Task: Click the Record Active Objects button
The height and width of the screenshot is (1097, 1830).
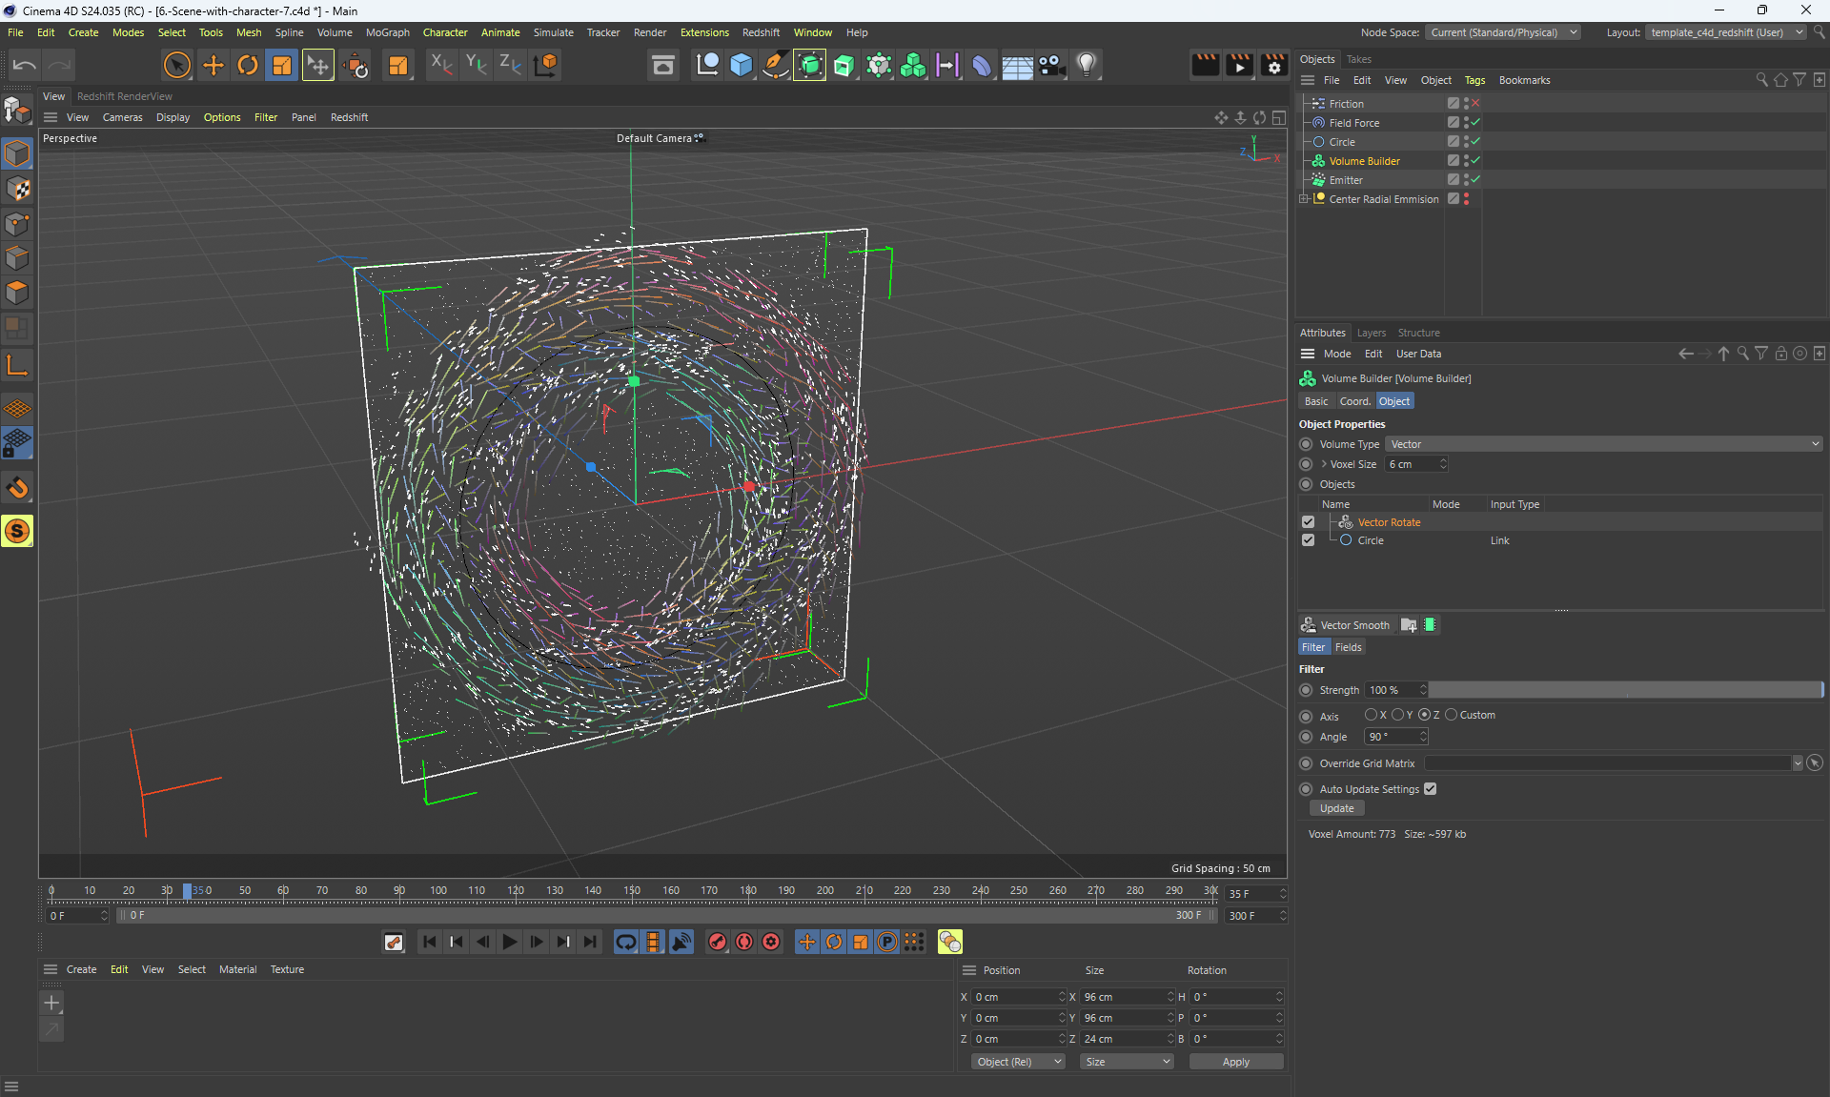Action: coord(718,942)
